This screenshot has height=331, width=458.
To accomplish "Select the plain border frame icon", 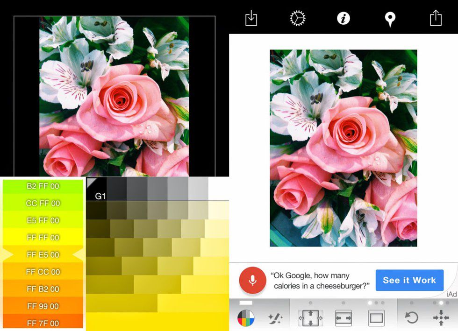I will point(376,318).
